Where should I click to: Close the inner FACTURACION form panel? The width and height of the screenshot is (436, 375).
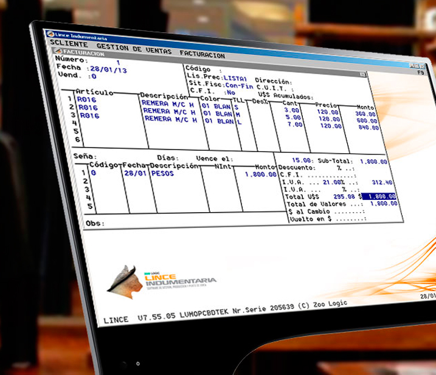[363, 74]
